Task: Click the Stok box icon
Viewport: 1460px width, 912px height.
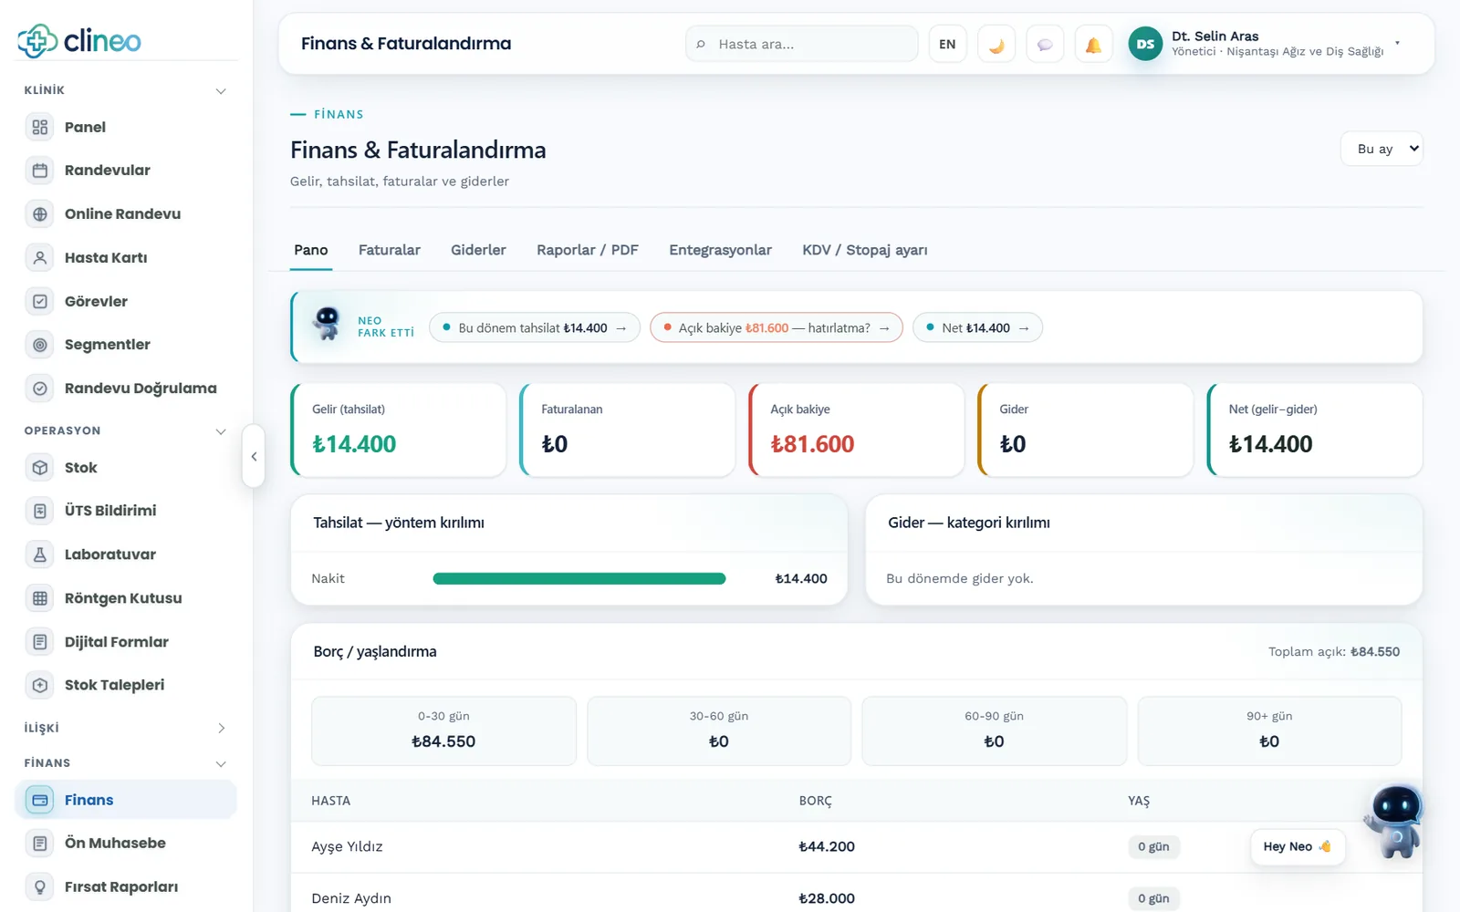Action: 40,467
